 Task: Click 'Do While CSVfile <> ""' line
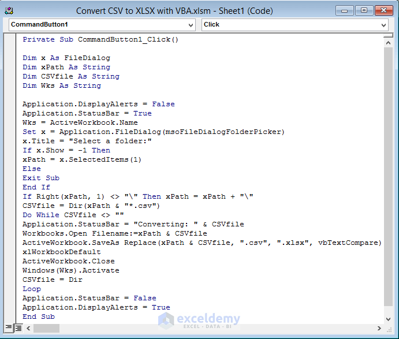73,215
